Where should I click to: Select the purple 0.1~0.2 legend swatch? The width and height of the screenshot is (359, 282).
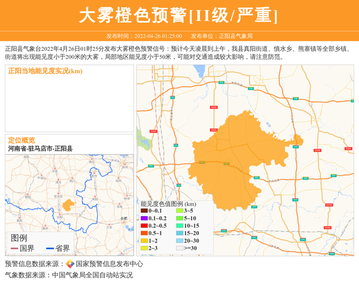[x=144, y=219]
